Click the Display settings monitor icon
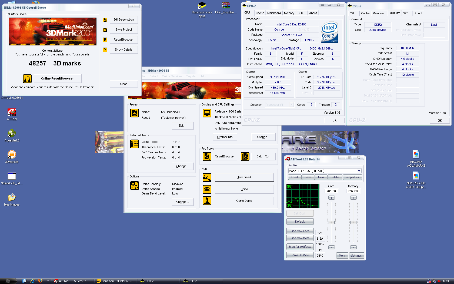The image size is (454, 284). tap(207, 113)
